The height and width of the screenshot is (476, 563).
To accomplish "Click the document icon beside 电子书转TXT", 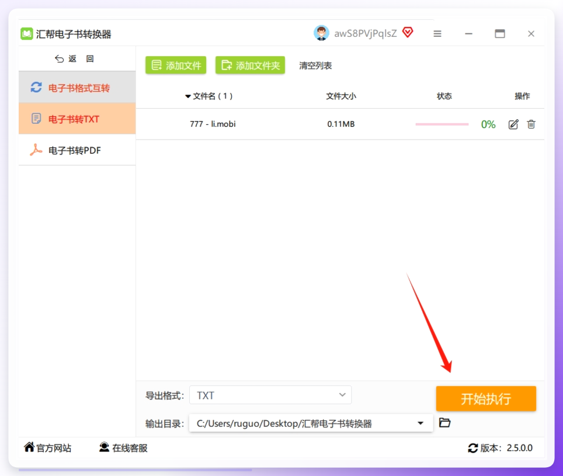I will pos(36,119).
